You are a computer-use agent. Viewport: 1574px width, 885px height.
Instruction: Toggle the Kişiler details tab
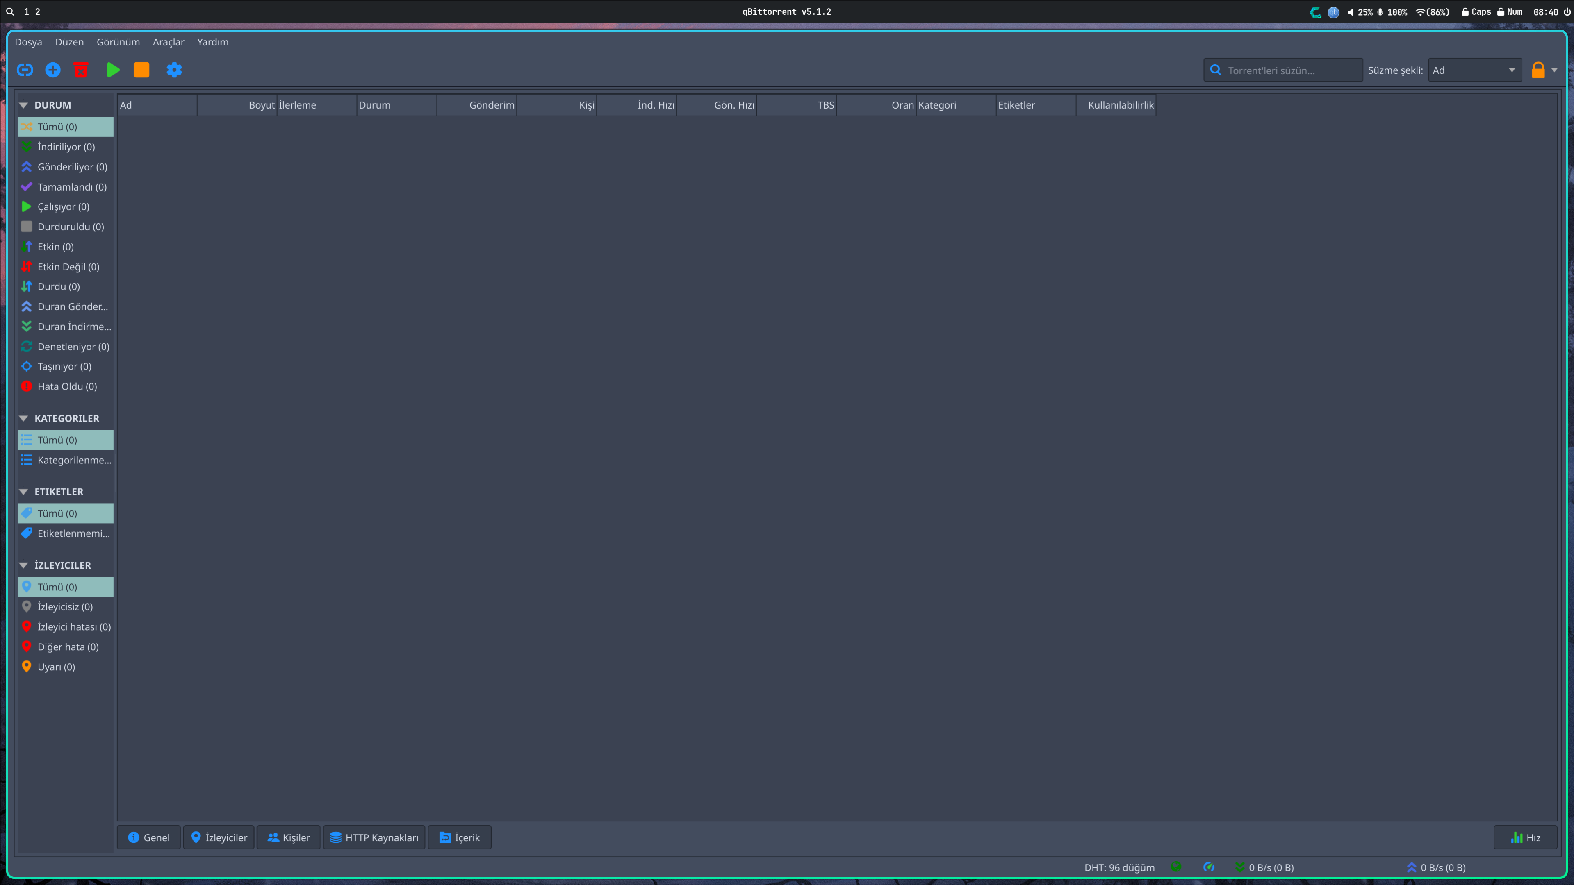[x=288, y=838]
